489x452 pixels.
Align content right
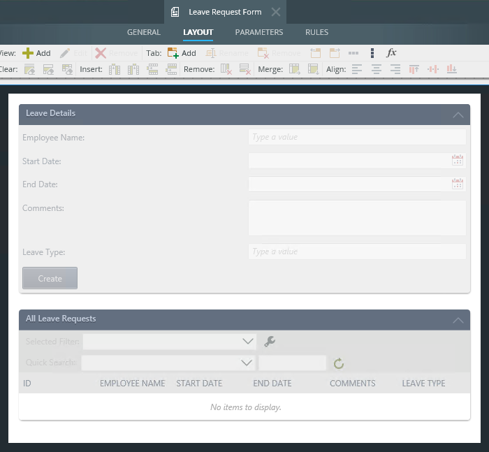tap(395, 69)
